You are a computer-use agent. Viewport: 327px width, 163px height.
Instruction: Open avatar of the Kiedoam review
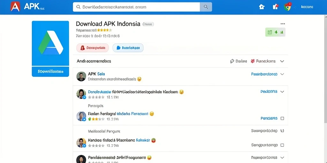81,94
